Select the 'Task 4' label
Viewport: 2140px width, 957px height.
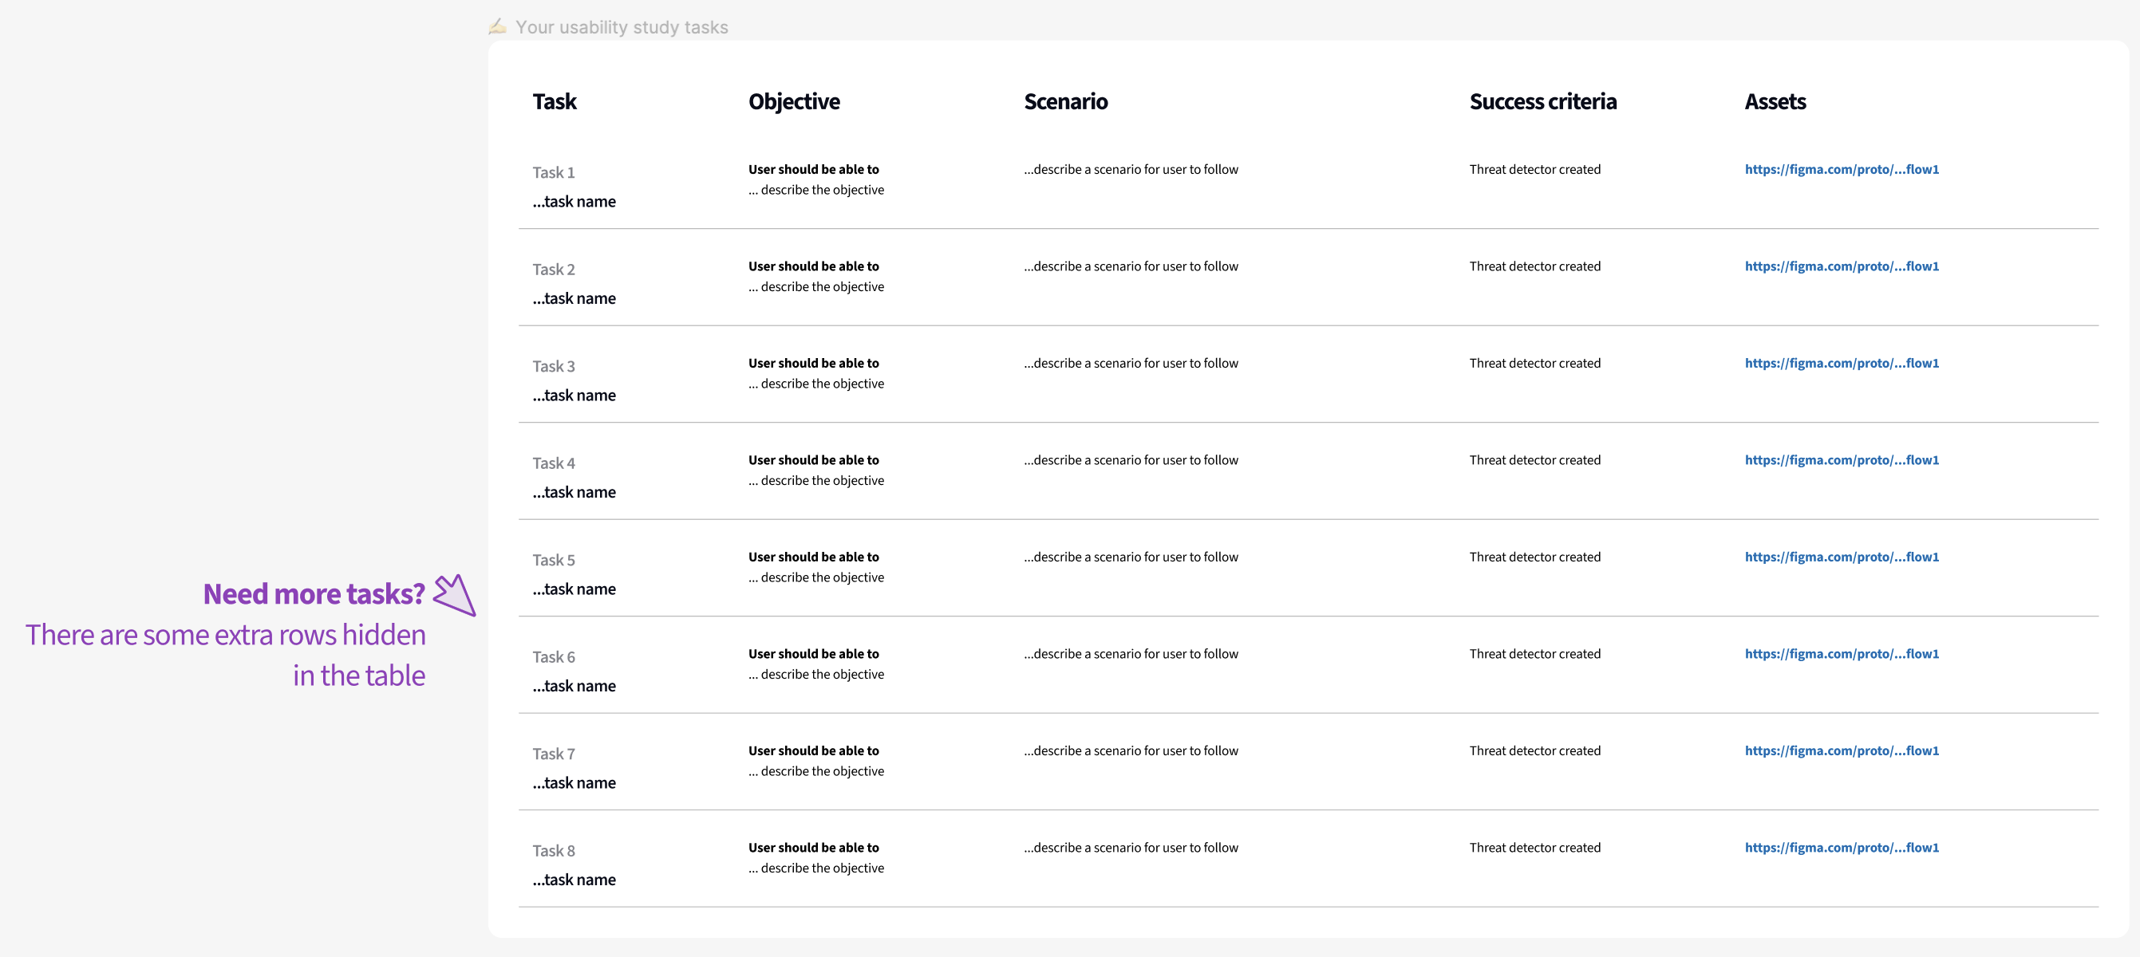point(553,464)
